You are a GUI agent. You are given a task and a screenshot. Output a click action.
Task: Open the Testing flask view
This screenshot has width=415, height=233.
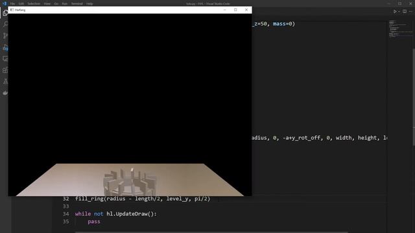pyautogui.click(x=5, y=82)
